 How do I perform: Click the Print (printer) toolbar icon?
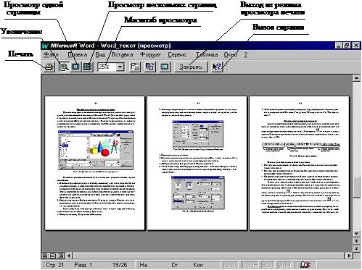coord(49,67)
